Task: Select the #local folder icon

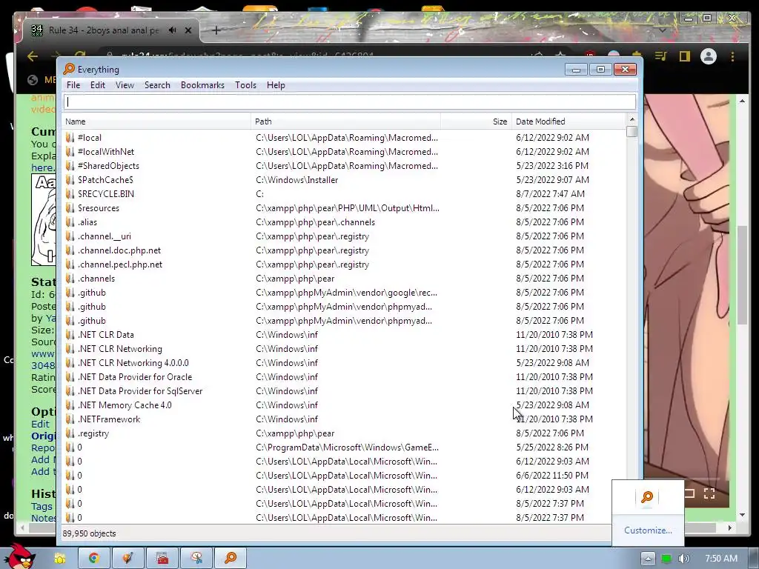Action: point(70,137)
